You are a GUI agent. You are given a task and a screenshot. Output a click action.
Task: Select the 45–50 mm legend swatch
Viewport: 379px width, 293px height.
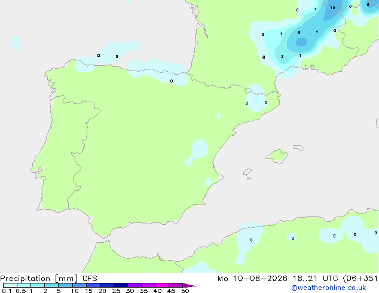click(x=176, y=285)
